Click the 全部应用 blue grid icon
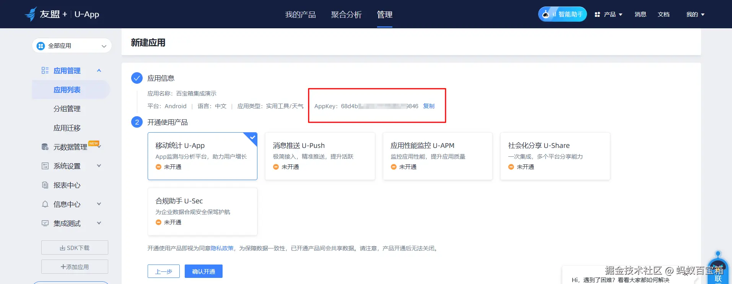Screen dimensions: 732x284 click(41, 46)
